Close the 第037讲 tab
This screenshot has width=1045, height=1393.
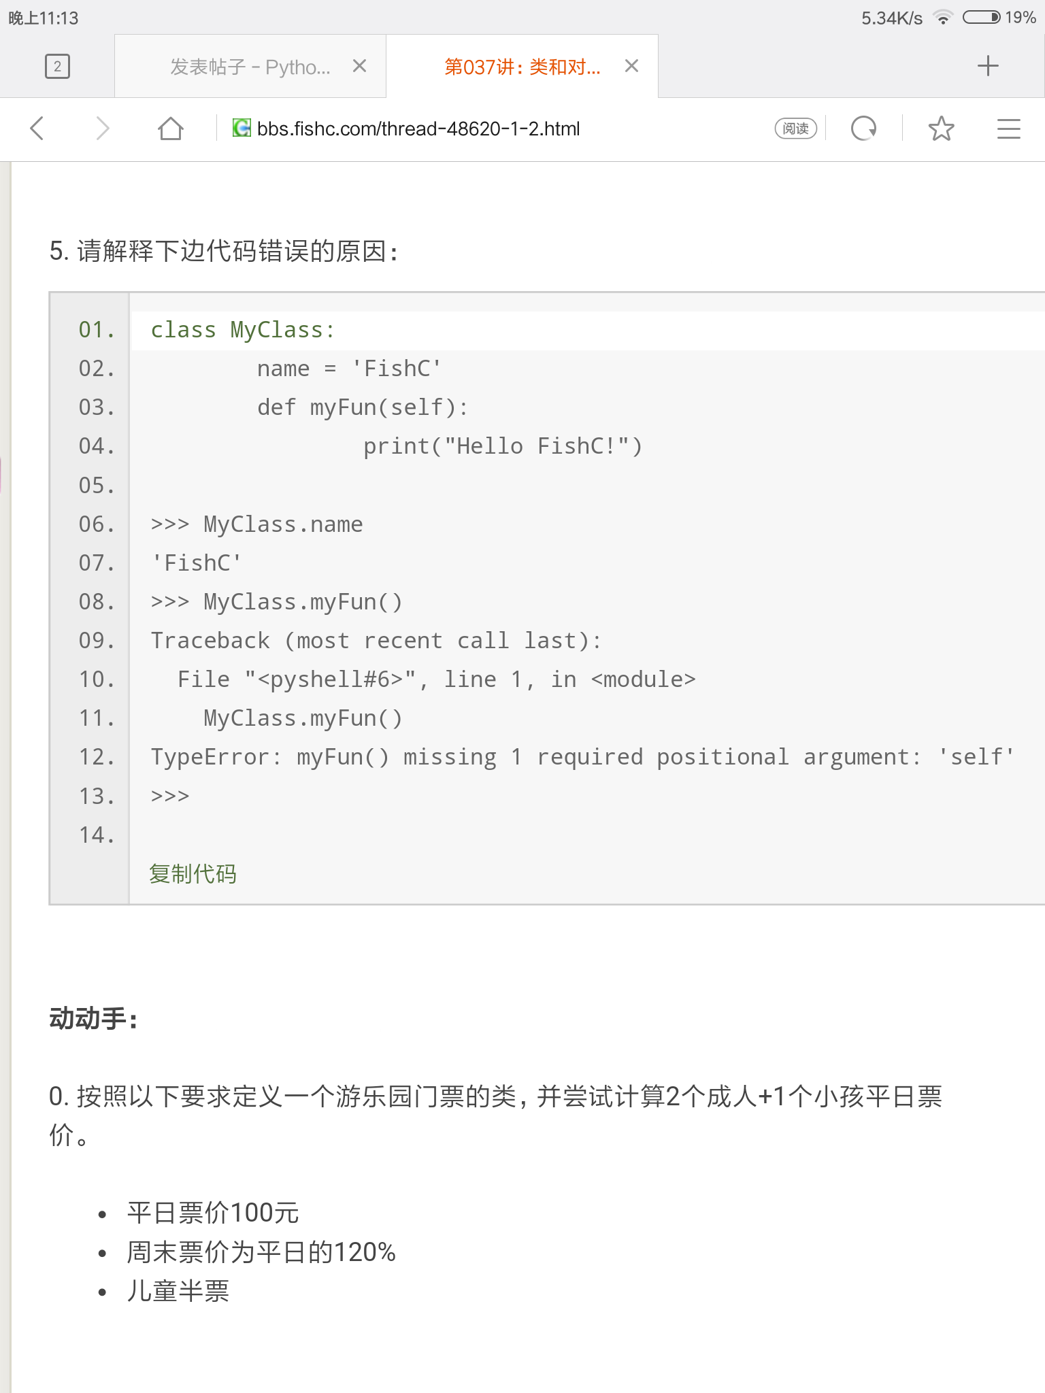tap(631, 66)
